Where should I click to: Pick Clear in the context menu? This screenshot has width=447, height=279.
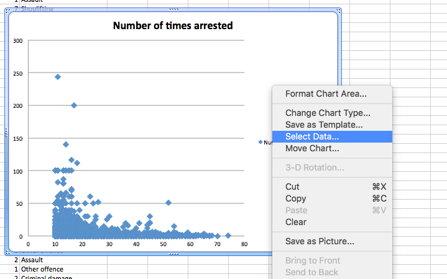click(296, 222)
